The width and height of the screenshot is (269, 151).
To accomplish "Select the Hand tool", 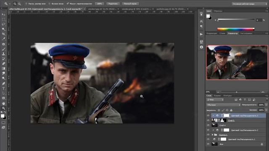I will click(3, 104).
